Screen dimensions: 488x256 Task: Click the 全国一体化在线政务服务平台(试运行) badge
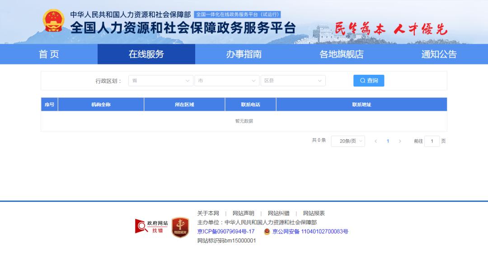tap(238, 14)
